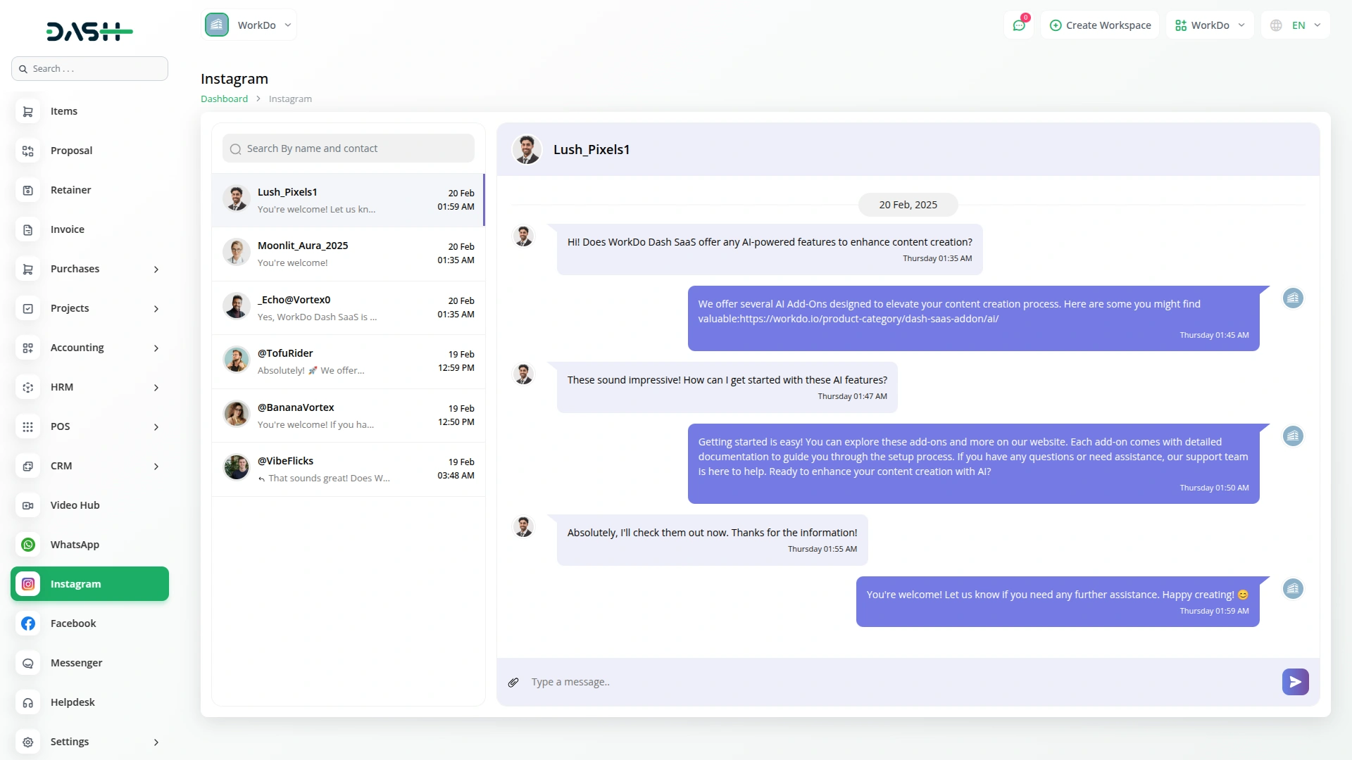The image size is (1352, 760).
Task: Click the Create Workspace button
Action: tap(1100, 25)
